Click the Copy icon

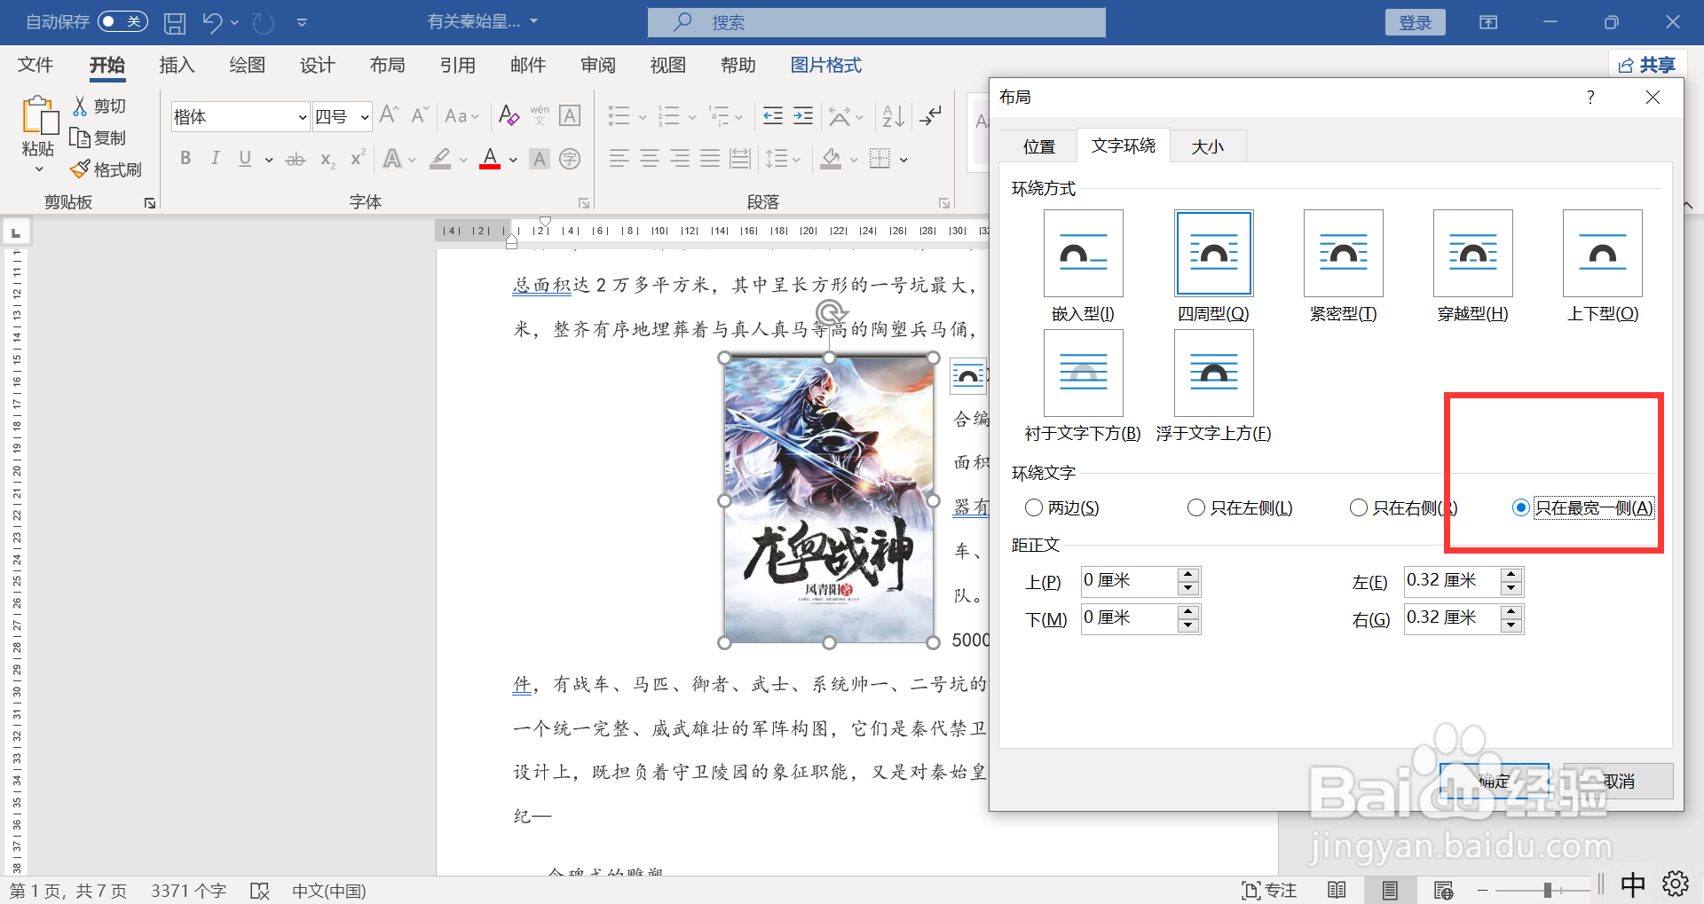click(80, 138)
